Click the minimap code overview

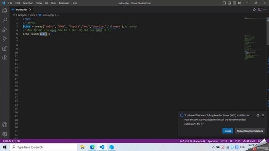point(255,39)
